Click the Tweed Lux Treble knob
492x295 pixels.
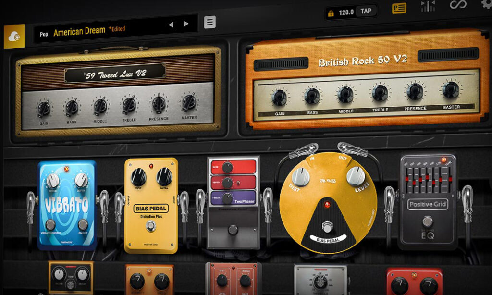(129, 105)
